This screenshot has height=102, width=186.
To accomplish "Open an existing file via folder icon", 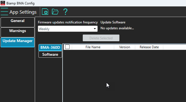I will tap(55, 12).
